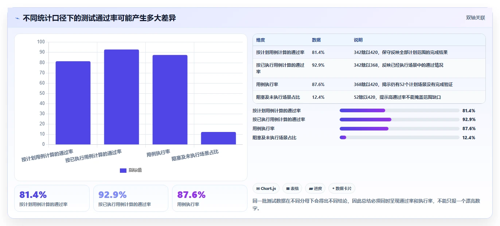Click the 12.4% 阻塞及未执行场景占比 progress bar
500x226 pixels.
click(399, 137)
